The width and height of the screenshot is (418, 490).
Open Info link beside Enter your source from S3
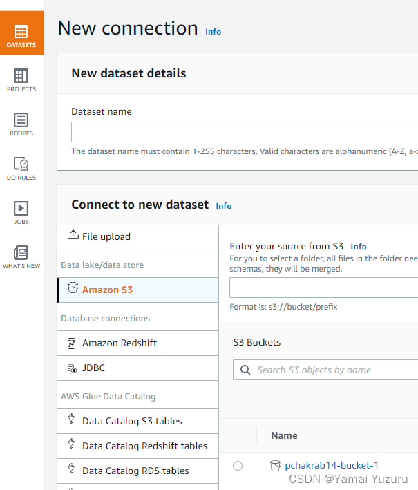(359, 247)
